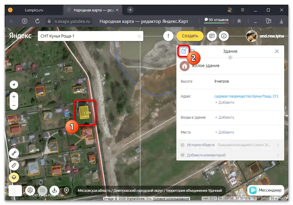The width and height of the screenshot is (293, 205).
Task: Close the Здание info panel
Action: (x=277, y=51)
